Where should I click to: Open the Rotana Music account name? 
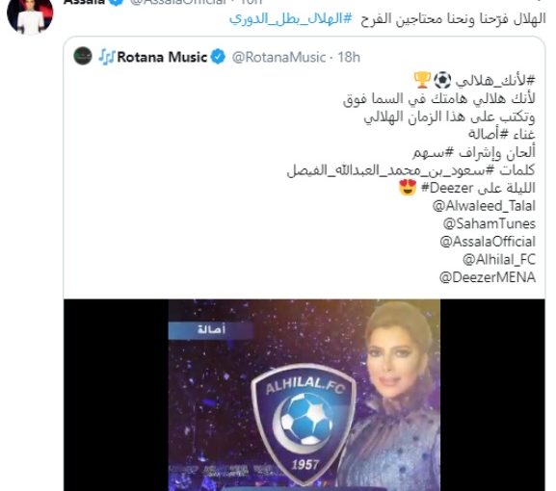tap(162, 57)
